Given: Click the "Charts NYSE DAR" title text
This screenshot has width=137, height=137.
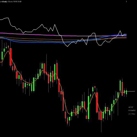Looking at the screenshot, I should click(15, 2).
